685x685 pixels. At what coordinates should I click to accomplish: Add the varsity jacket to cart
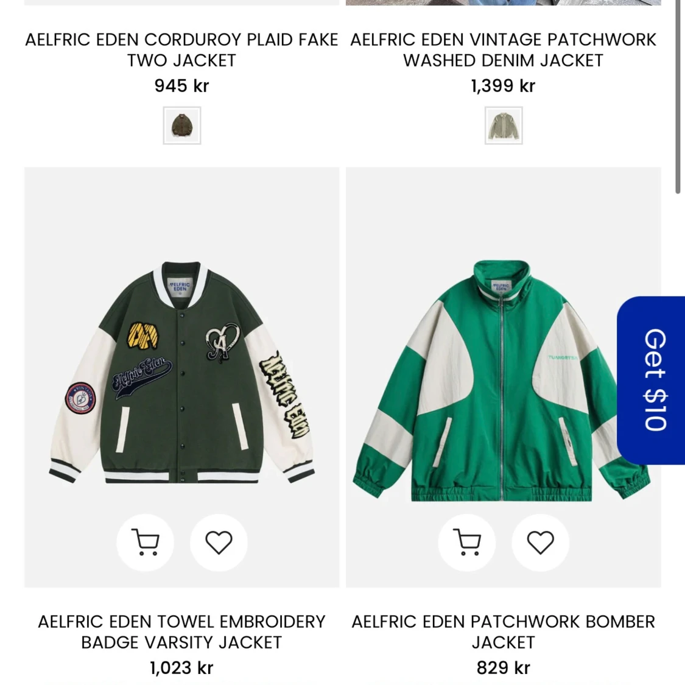coord(145,542)
